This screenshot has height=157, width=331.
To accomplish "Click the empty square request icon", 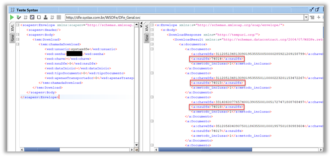I will point(39,17).
